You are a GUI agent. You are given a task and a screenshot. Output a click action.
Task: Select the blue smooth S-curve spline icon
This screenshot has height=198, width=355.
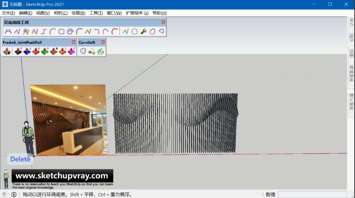[x=35, y=32]
